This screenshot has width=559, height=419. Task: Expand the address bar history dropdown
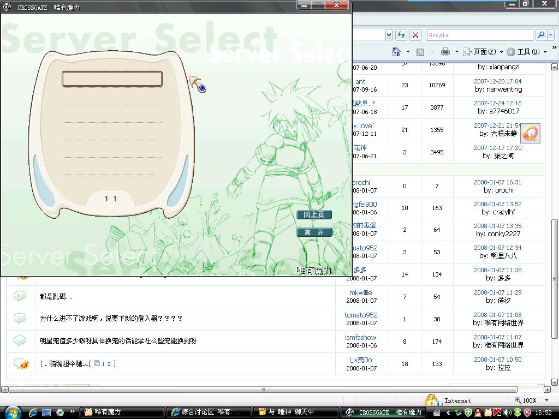[x=389, y=35]
